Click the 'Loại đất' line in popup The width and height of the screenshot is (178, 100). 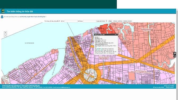100,42
